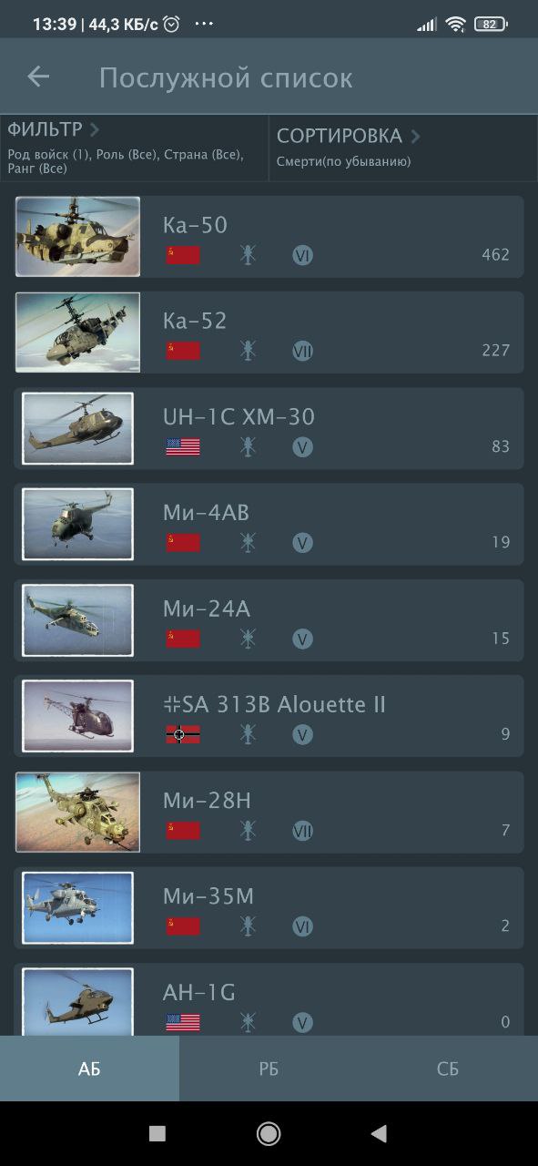Screen dimensions: 538x1166
Task: Tap the rank VI badge on Ка-50
Action: (x=302, y=255)
